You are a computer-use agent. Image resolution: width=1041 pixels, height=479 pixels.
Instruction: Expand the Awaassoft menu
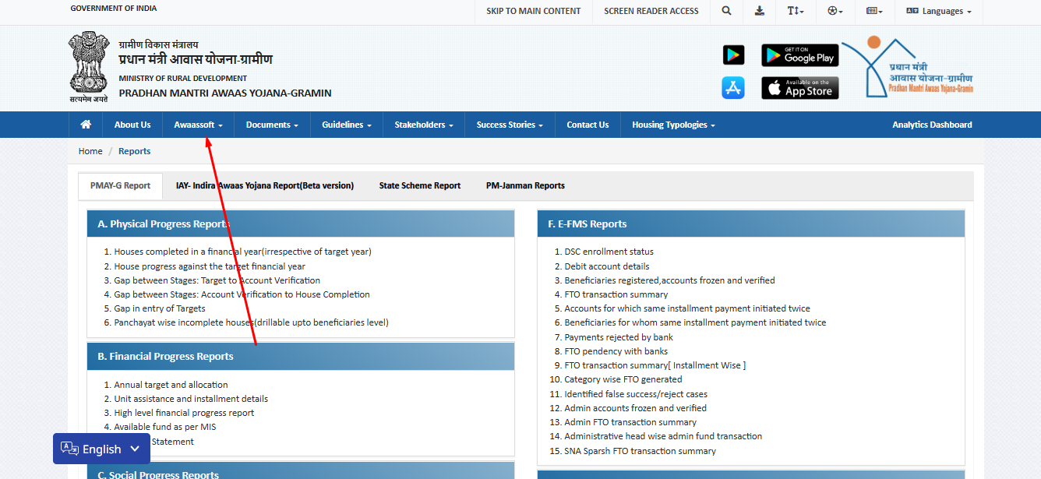click(x=198, y=125)
